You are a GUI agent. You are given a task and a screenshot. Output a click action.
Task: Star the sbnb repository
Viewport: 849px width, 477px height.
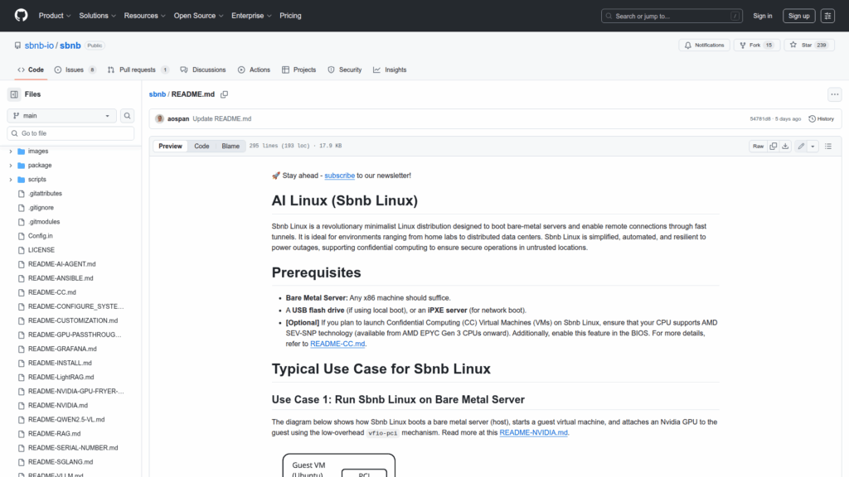tap(809, 45)
